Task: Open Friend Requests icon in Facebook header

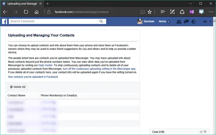Action: 179,21
